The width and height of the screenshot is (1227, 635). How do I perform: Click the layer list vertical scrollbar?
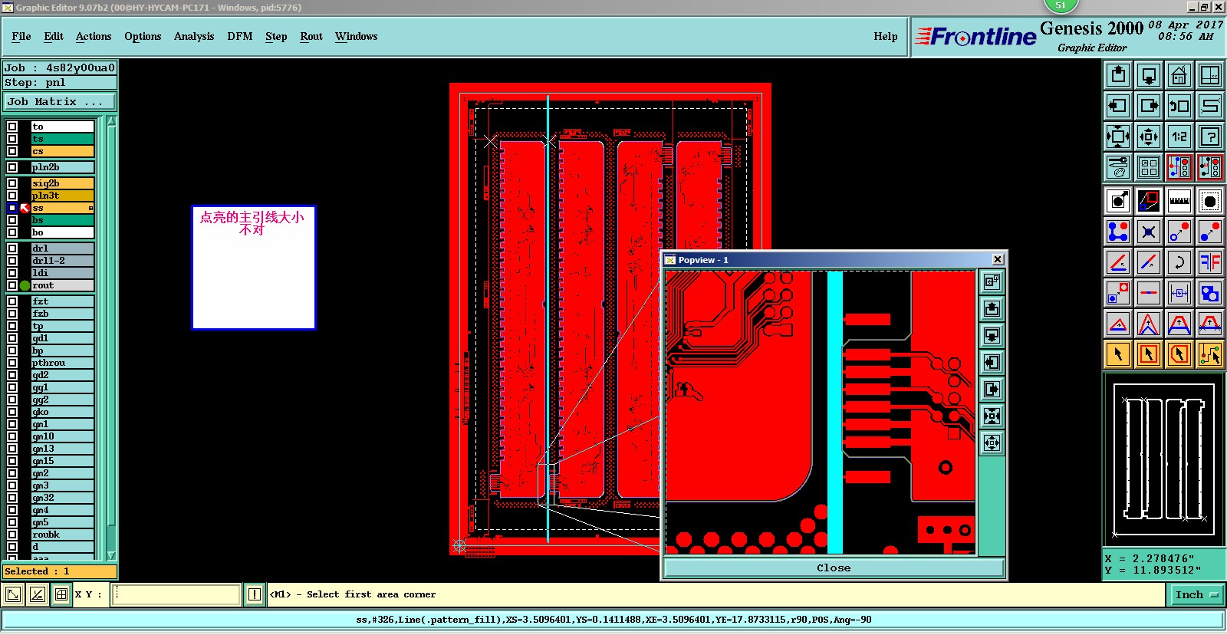(111, 337)
